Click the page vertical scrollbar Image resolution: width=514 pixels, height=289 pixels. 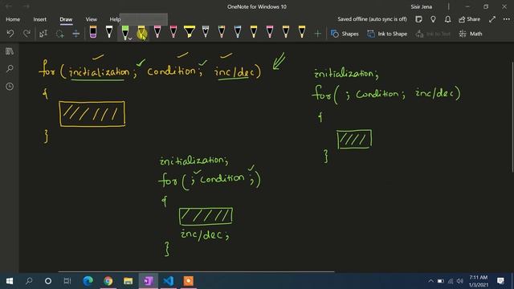pyautogui.click(x=512, y=116)
